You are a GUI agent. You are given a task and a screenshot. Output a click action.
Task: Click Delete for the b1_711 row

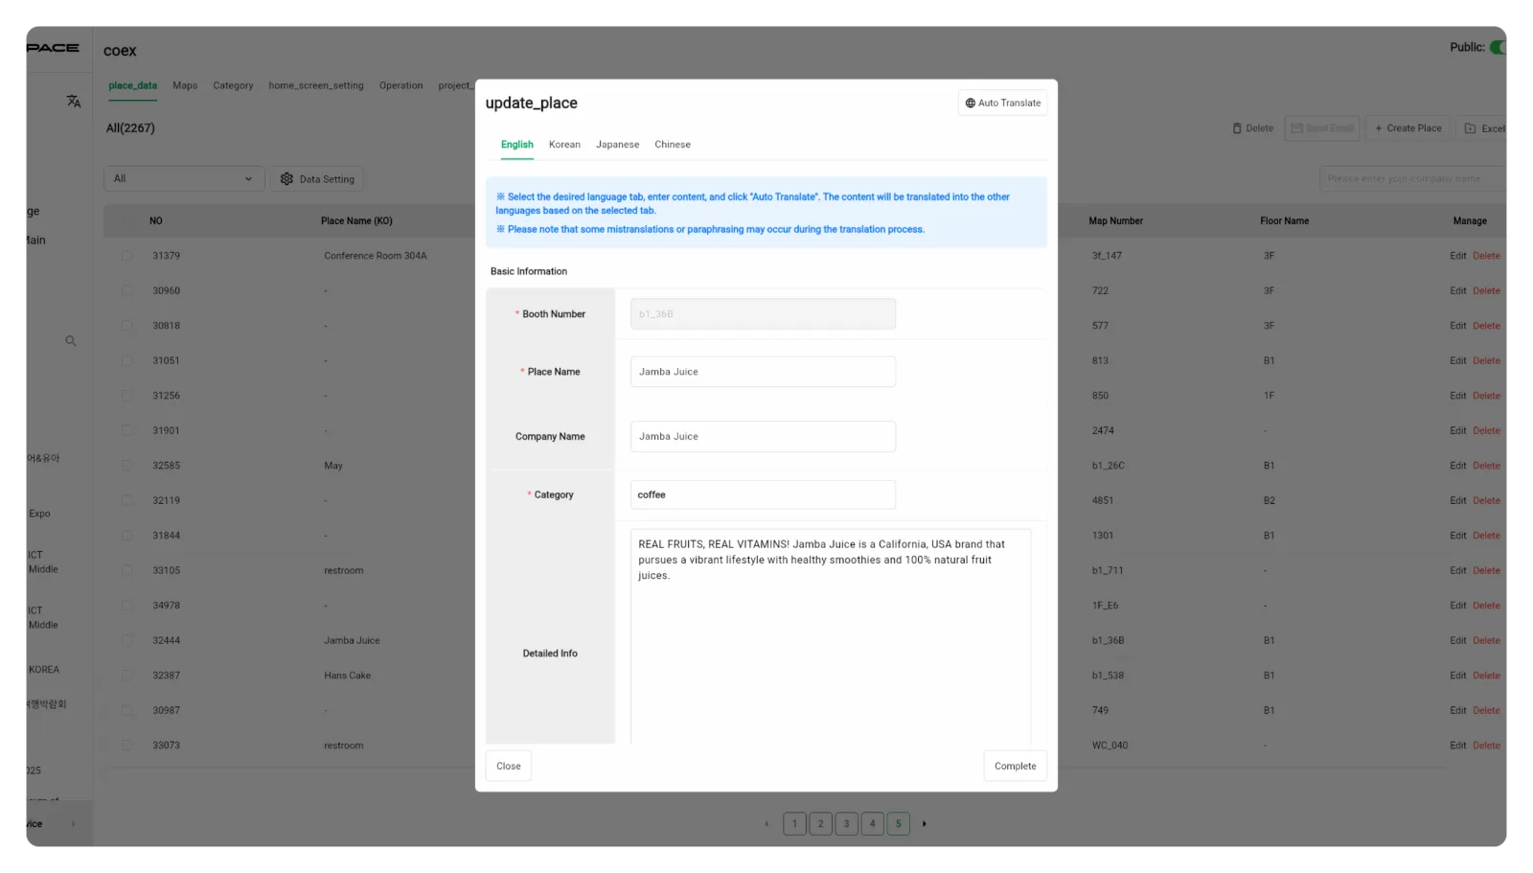click(1486, 571)
